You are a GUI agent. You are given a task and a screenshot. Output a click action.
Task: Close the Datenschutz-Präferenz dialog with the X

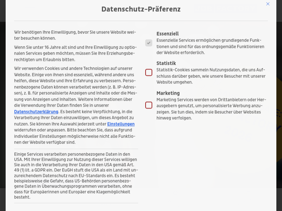(268, 4)
